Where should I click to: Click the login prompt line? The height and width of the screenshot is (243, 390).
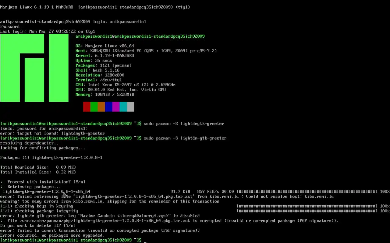[x=73, y=22]
